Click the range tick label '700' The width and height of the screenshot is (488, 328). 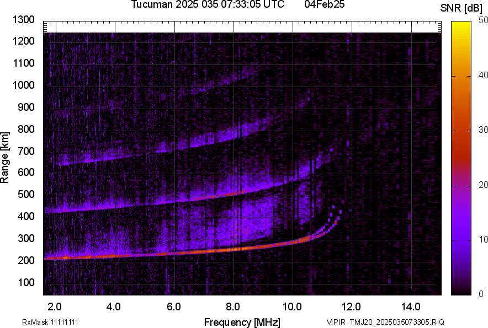coord(26,152)
